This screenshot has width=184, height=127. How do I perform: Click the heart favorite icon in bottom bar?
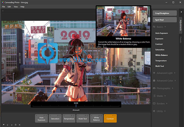pyautogui.click(x=3, y=125)
